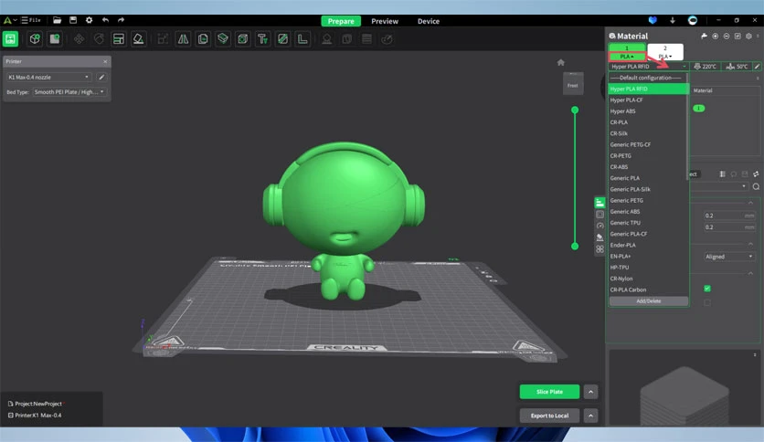
Task: Switch to the Device tab
Action: [429, 21]
